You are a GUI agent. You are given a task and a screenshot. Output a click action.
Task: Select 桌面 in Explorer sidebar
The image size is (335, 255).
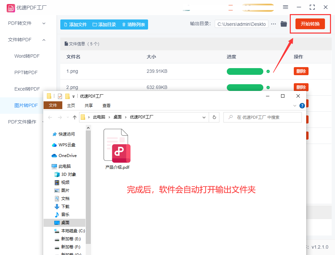[x=64, y=223]
